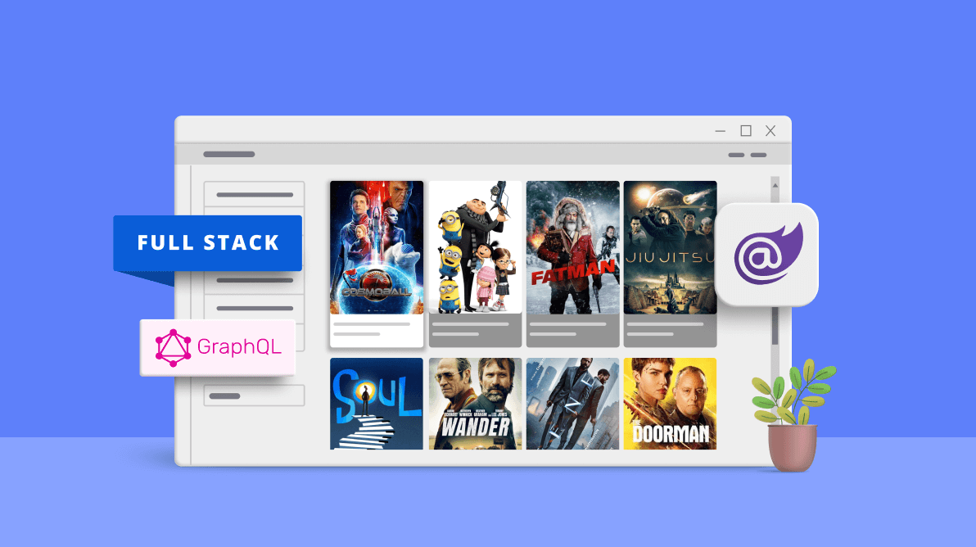The image size is (976, 547).
Task: Minimize the movie app window
Action: pos(721,131)
